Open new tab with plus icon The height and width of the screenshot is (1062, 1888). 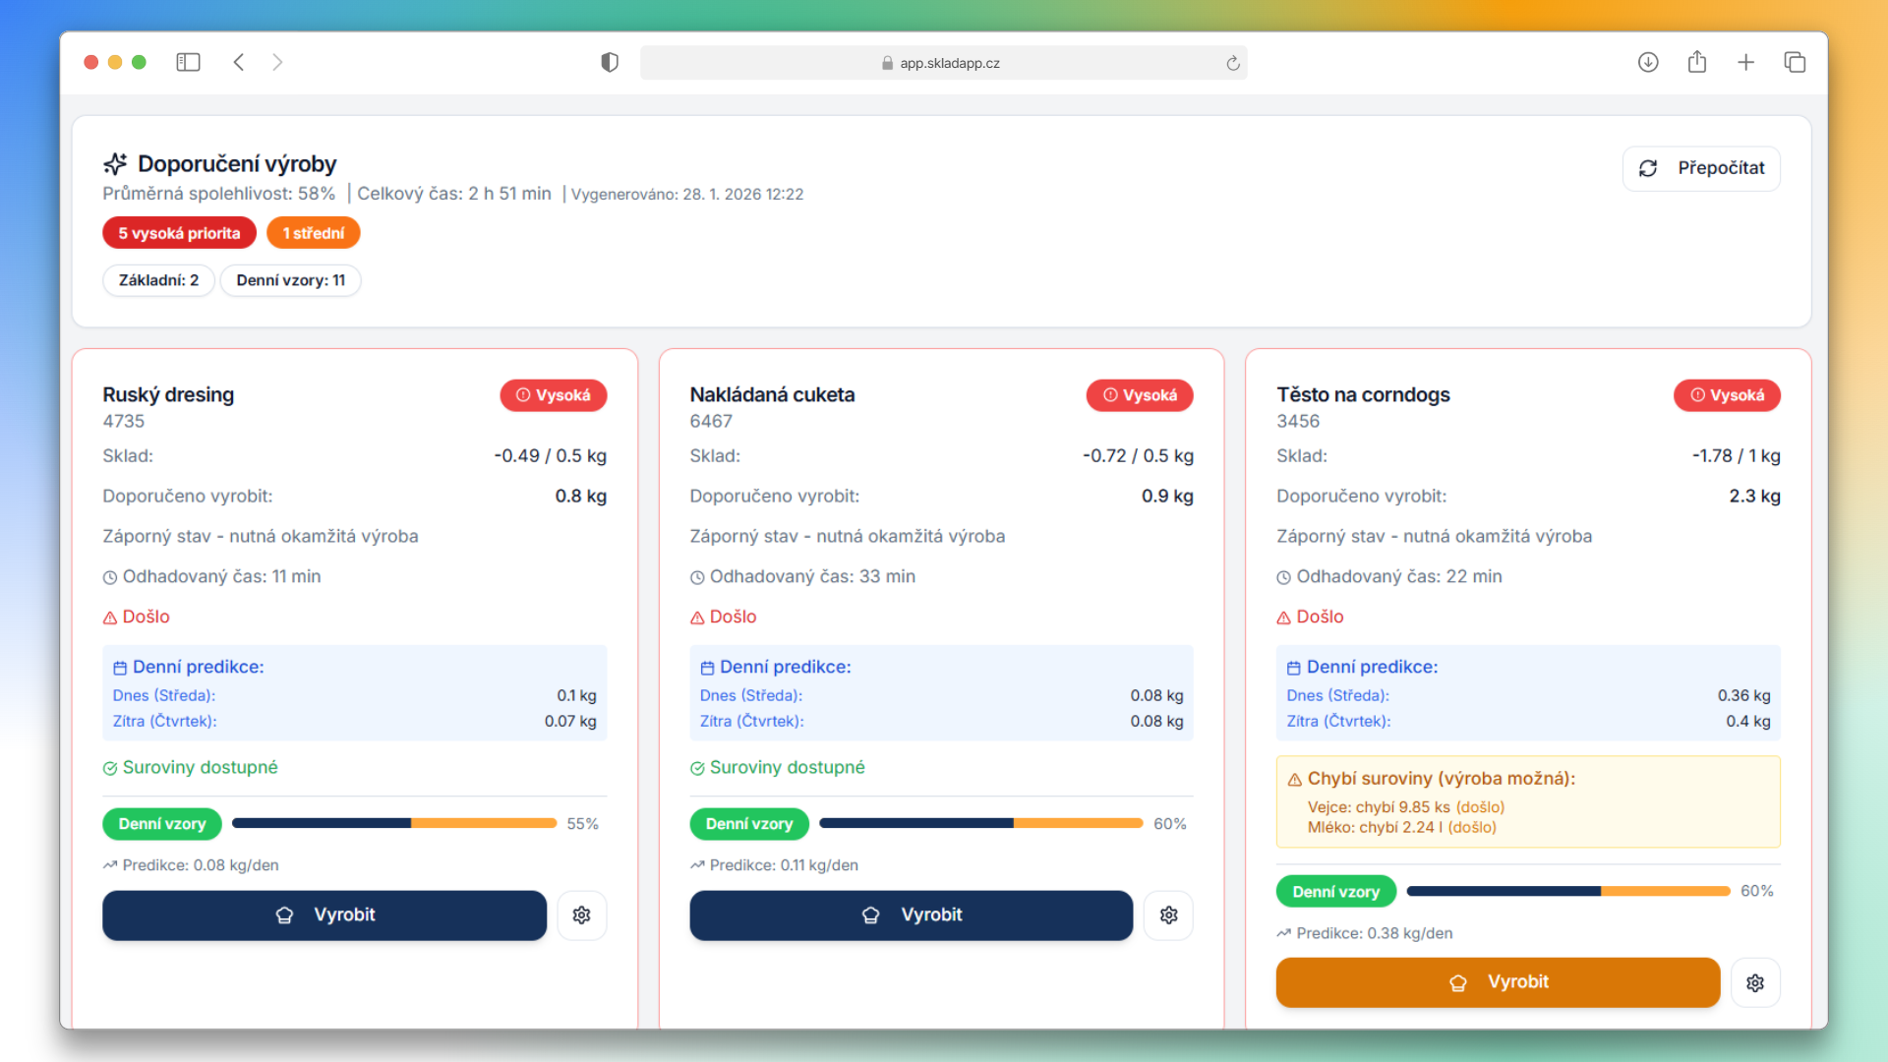tap(1745, 62)
